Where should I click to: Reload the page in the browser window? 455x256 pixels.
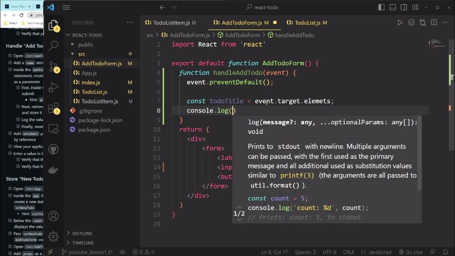click(21, 15)
